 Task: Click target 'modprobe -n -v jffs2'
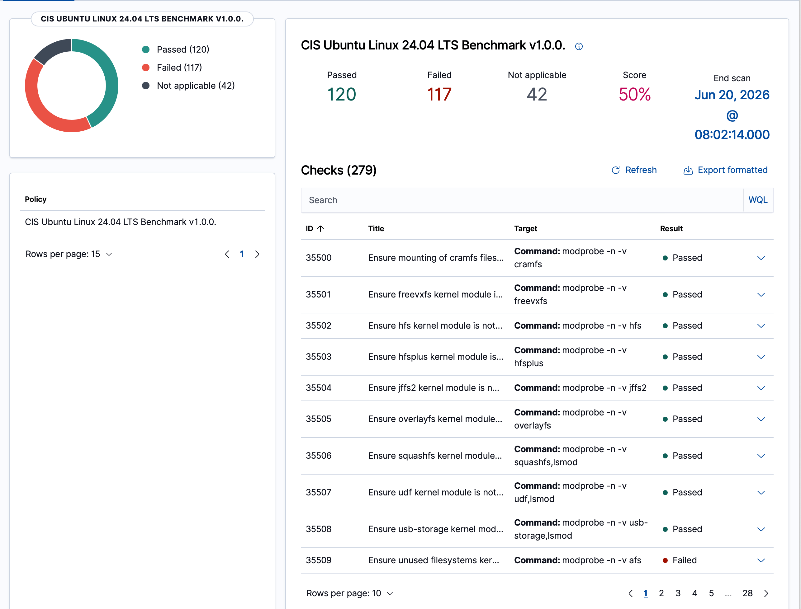pyautogui.click(x=580, y=388)
